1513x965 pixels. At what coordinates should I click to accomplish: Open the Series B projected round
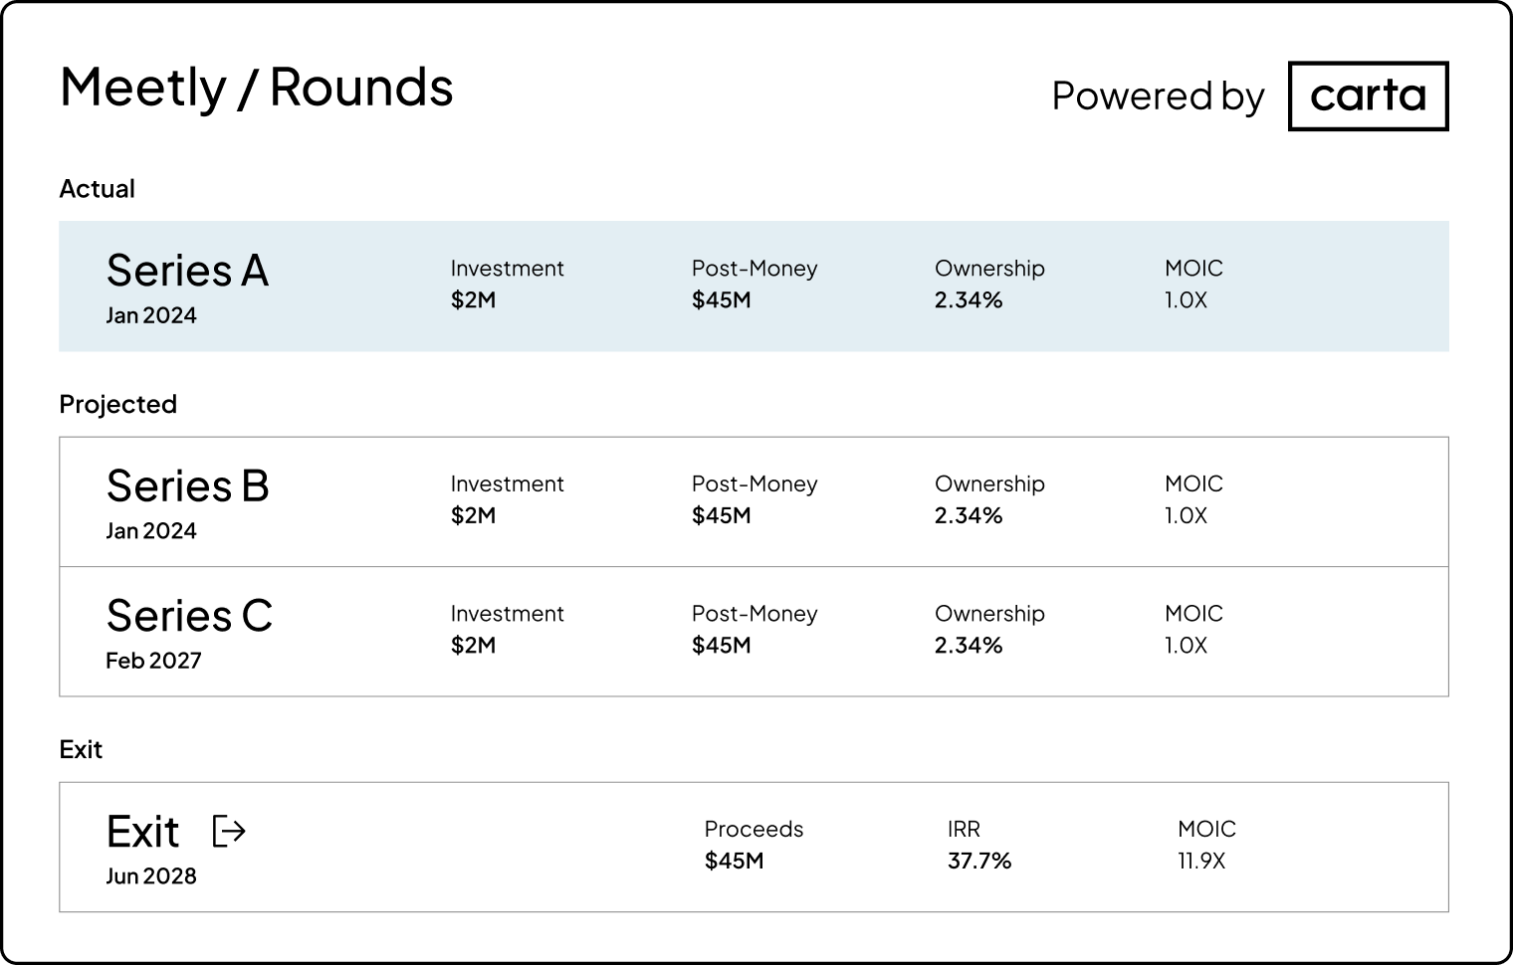[x=187, y=486]
